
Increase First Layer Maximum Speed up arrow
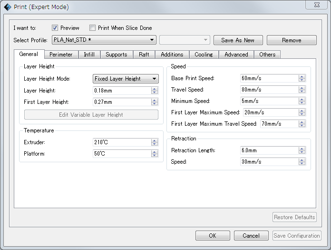pyautogui.click(x=302, y=111)
